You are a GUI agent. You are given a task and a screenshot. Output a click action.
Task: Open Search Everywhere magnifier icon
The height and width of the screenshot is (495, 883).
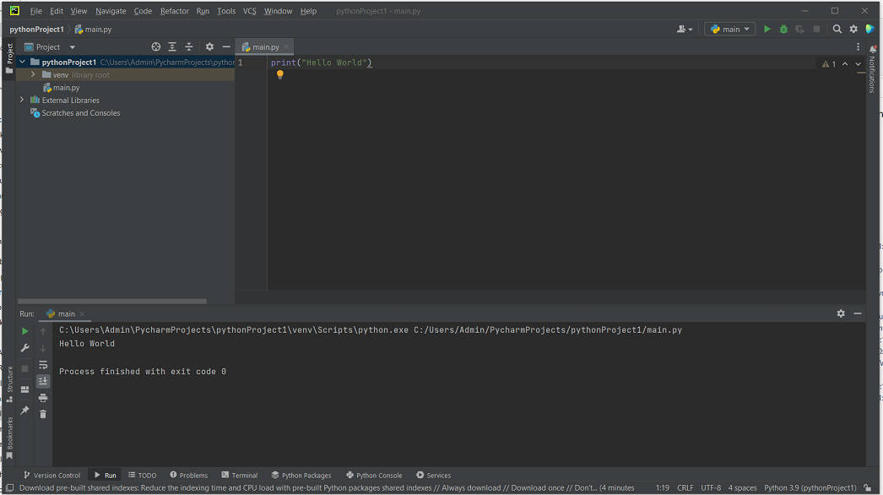[x=837, y=29]
